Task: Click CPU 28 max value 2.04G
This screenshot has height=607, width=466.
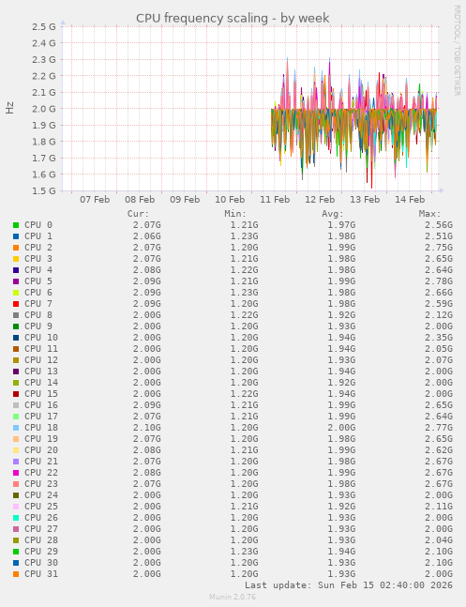Action: click(439, 540)
